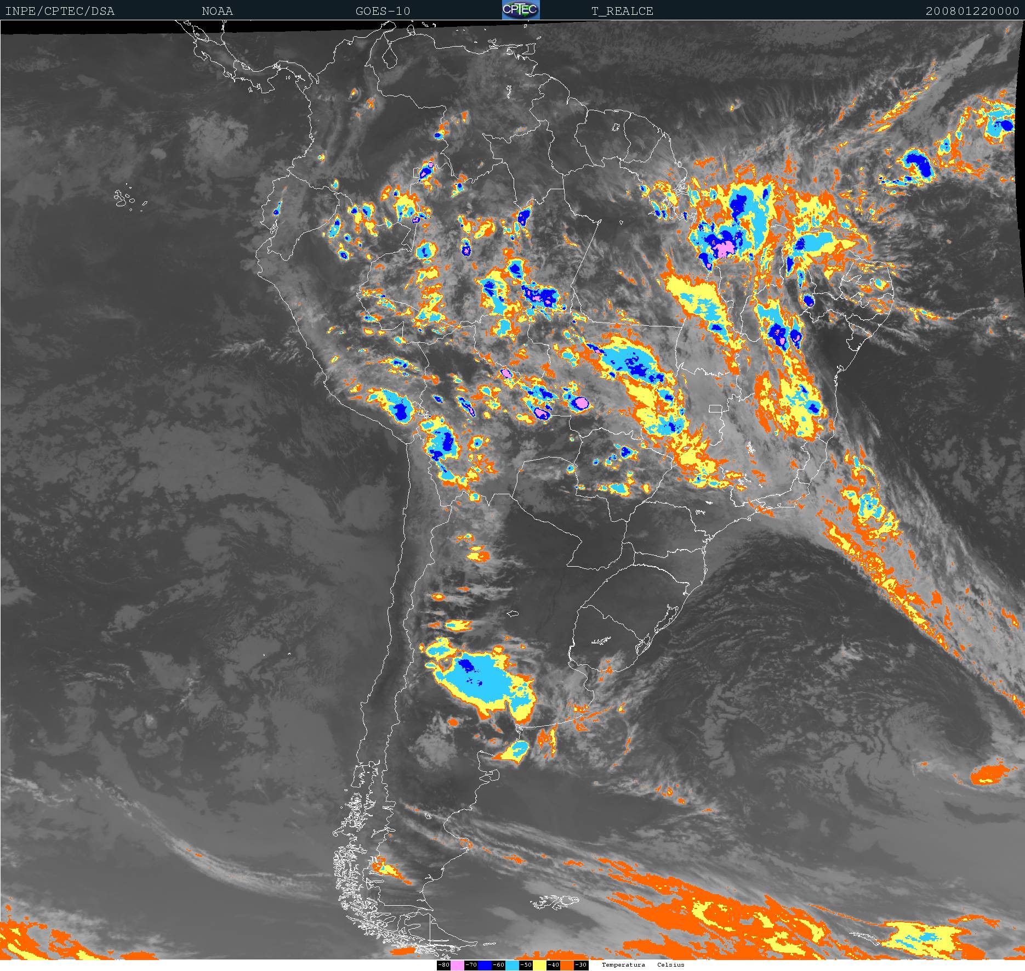
Task: Click the -70 legend value
Action: pos(471,965)
